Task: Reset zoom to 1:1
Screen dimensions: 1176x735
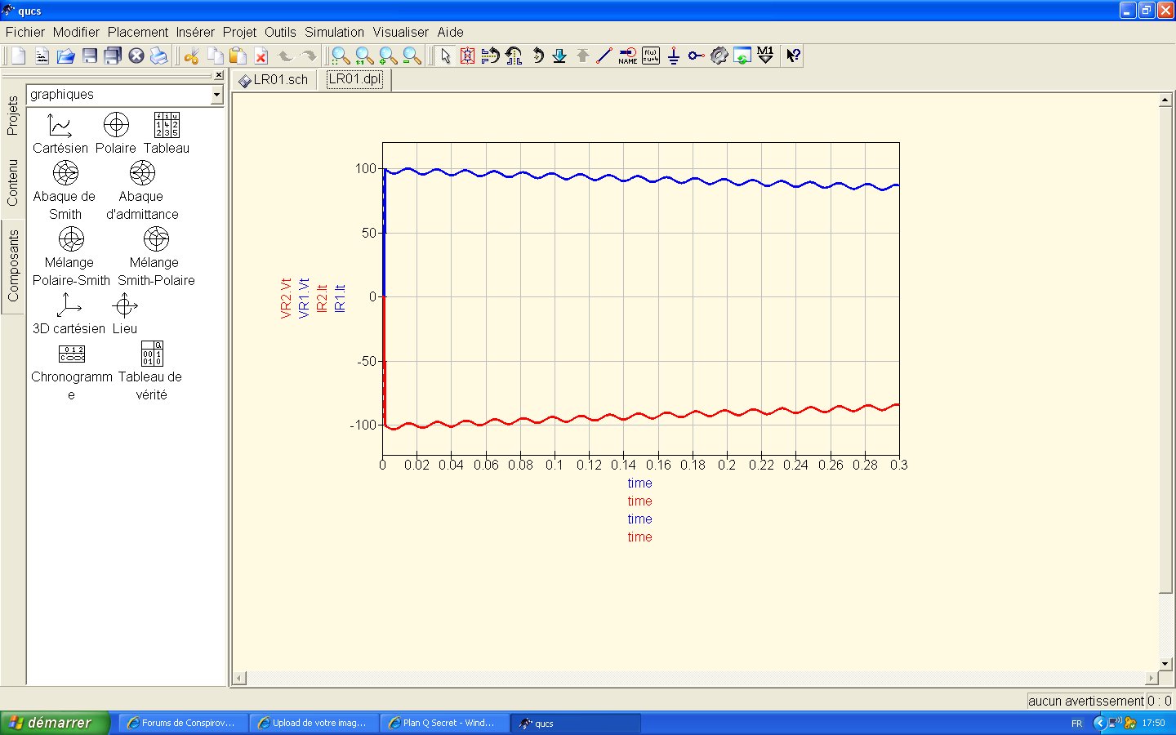Action: click(x=364, y=56)
